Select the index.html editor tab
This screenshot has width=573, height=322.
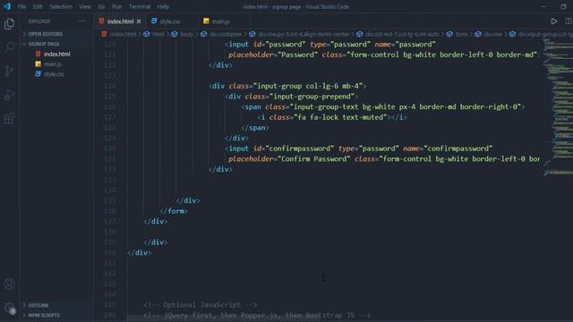(120, 21)
